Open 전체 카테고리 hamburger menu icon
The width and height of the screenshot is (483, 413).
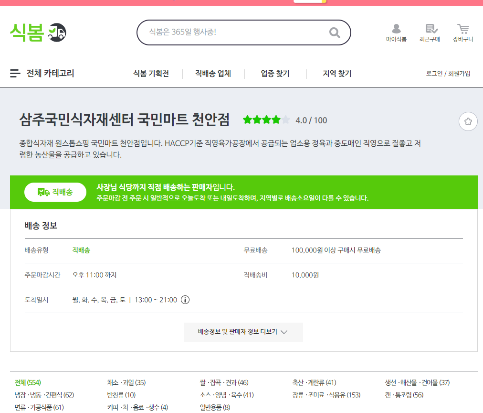pyautogui.click(x=15, y=74)
